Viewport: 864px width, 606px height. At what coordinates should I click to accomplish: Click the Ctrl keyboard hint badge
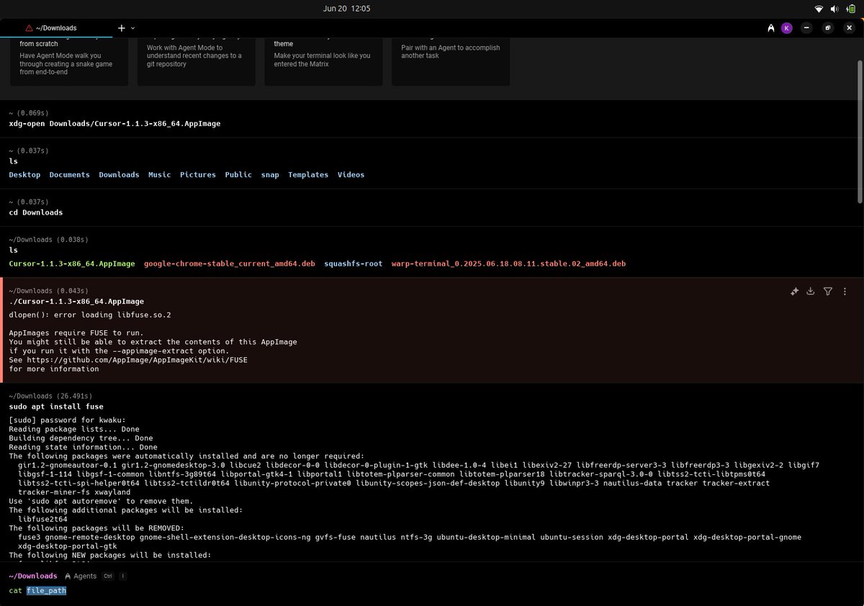coord(108,576)
